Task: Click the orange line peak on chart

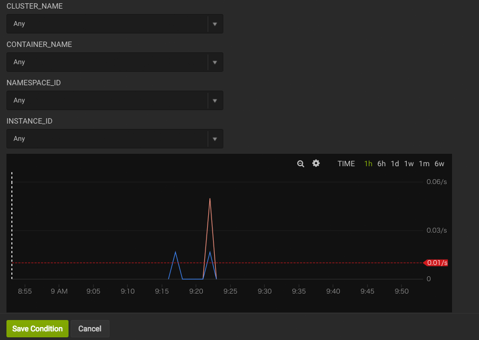Action: 209,199
